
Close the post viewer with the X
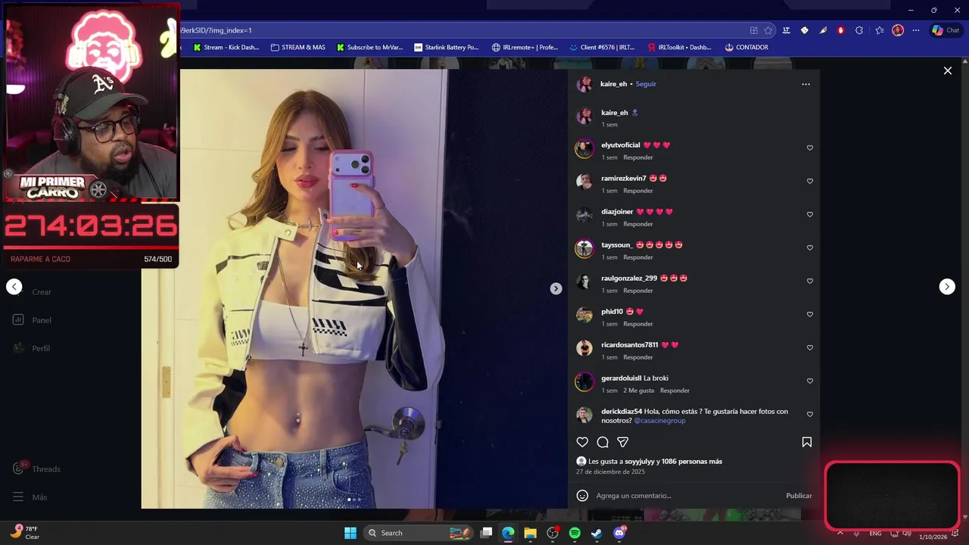point(947,70)
